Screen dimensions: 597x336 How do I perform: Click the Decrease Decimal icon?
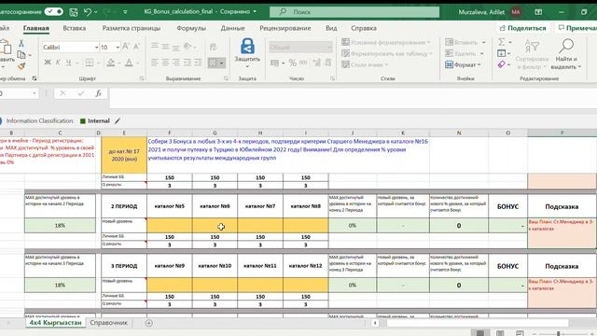[327, 63]
